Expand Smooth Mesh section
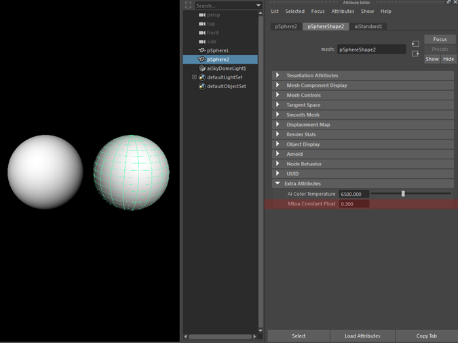 tap(363, 115)
